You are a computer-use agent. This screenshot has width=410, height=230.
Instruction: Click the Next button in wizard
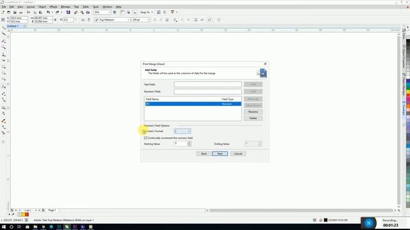220,153
